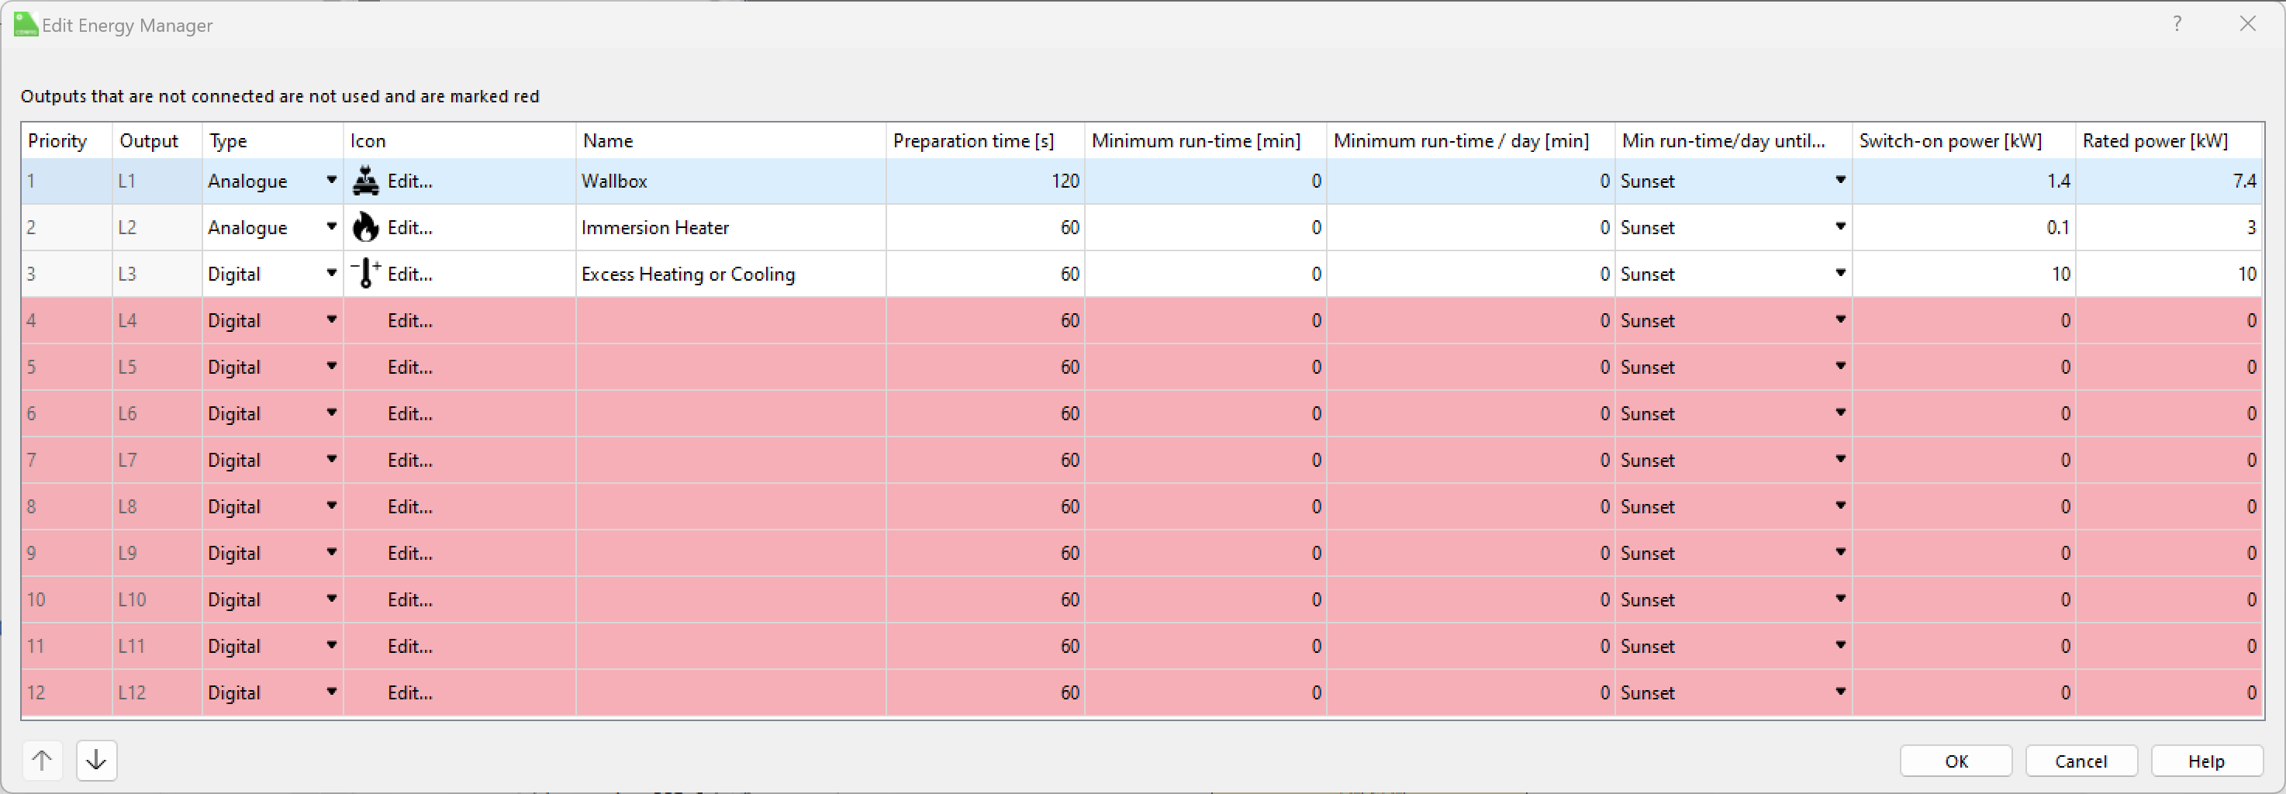Move selected row up with arrow button
This screenshot has height=794, width=2286.
(42, 761)
